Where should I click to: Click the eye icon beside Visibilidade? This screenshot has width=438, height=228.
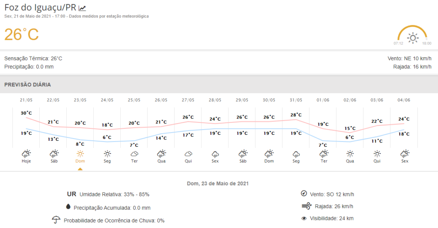coord(304,218)
